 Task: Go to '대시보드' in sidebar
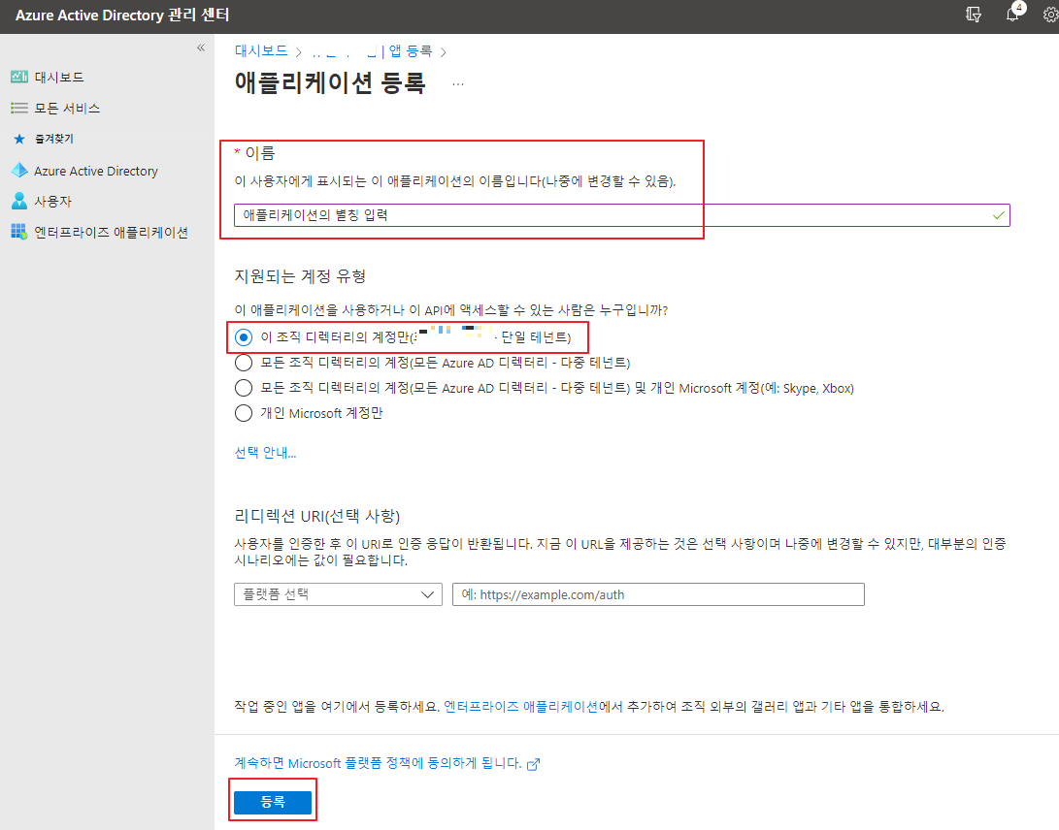pyautogui.click(x=59, y=77)
